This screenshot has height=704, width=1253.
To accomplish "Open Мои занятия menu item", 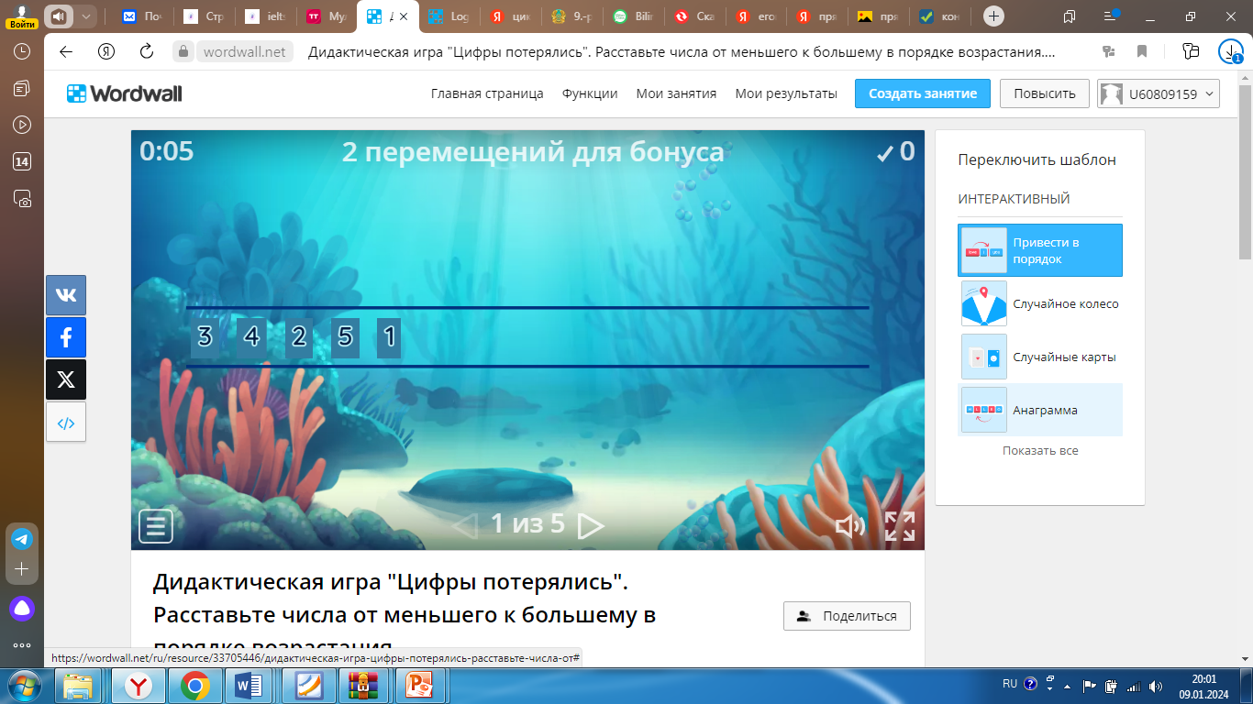I will [x=676, y=93].
